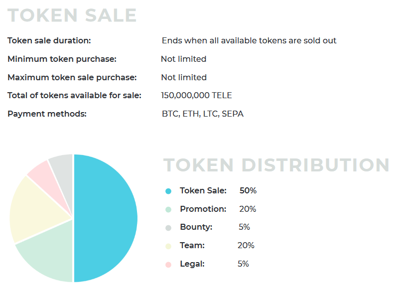The height and width of the screenshot is (297, 398).
Task: Click the "Promotion:" legend label
Action: (x=203, y=209)
